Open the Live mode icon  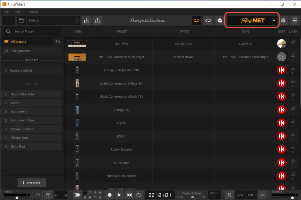tap(220, 20)
